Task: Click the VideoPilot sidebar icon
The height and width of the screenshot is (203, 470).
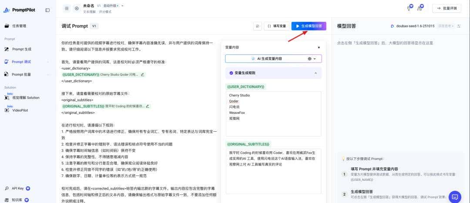Action: [x=7, y=110]
